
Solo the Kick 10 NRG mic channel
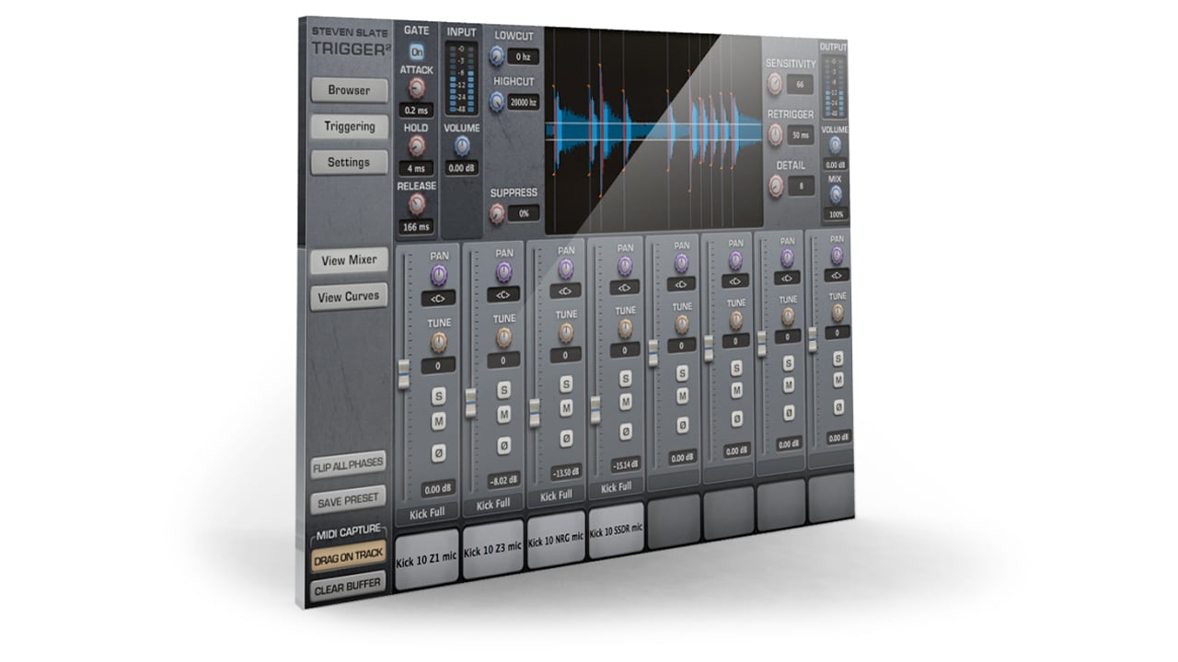[567, 383]
